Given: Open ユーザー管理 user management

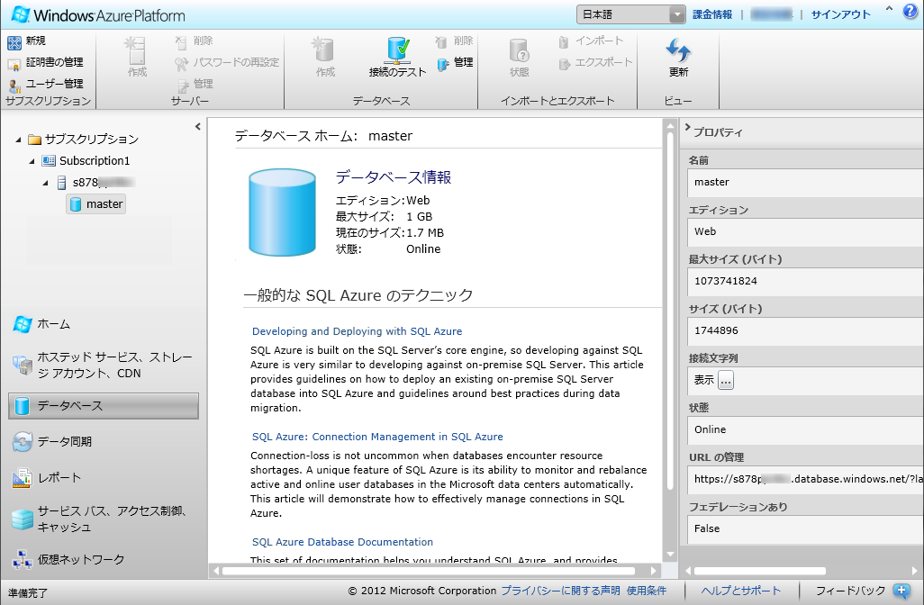Looking at the screenshot, I should tap(45, 85).
